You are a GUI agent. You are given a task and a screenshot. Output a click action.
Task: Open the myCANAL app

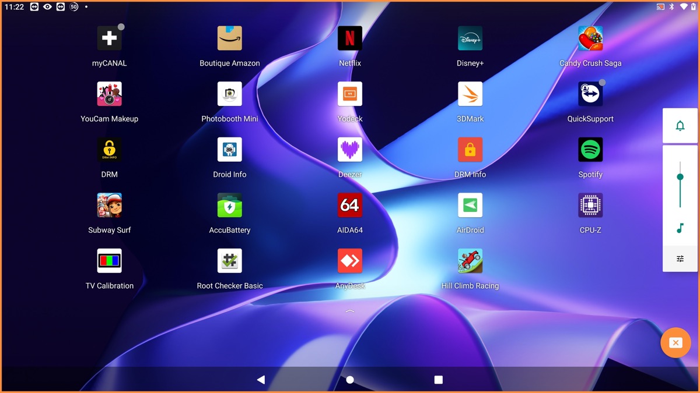click(x=109, y=38)
